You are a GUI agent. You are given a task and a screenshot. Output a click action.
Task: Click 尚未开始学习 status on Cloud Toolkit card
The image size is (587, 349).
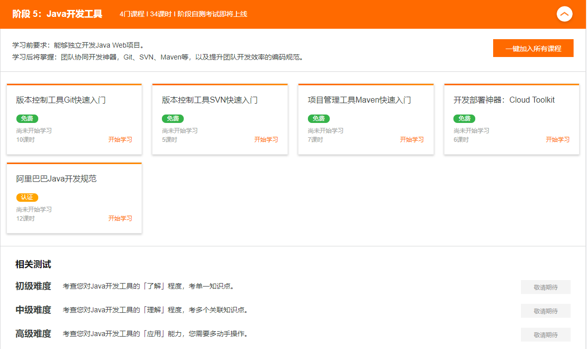coord(471,130)
